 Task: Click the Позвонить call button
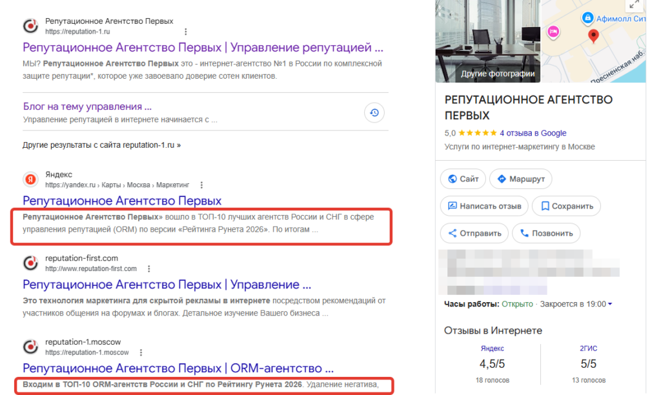point(546,233)
